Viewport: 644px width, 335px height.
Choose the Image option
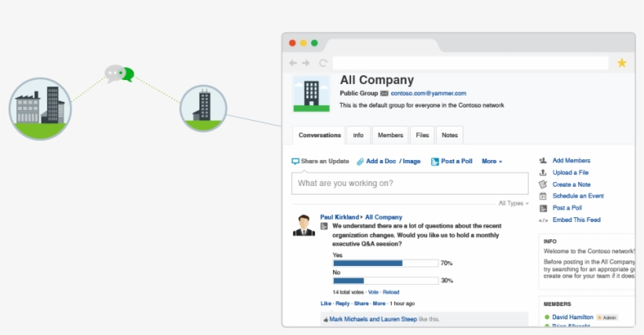click(412, 161)
